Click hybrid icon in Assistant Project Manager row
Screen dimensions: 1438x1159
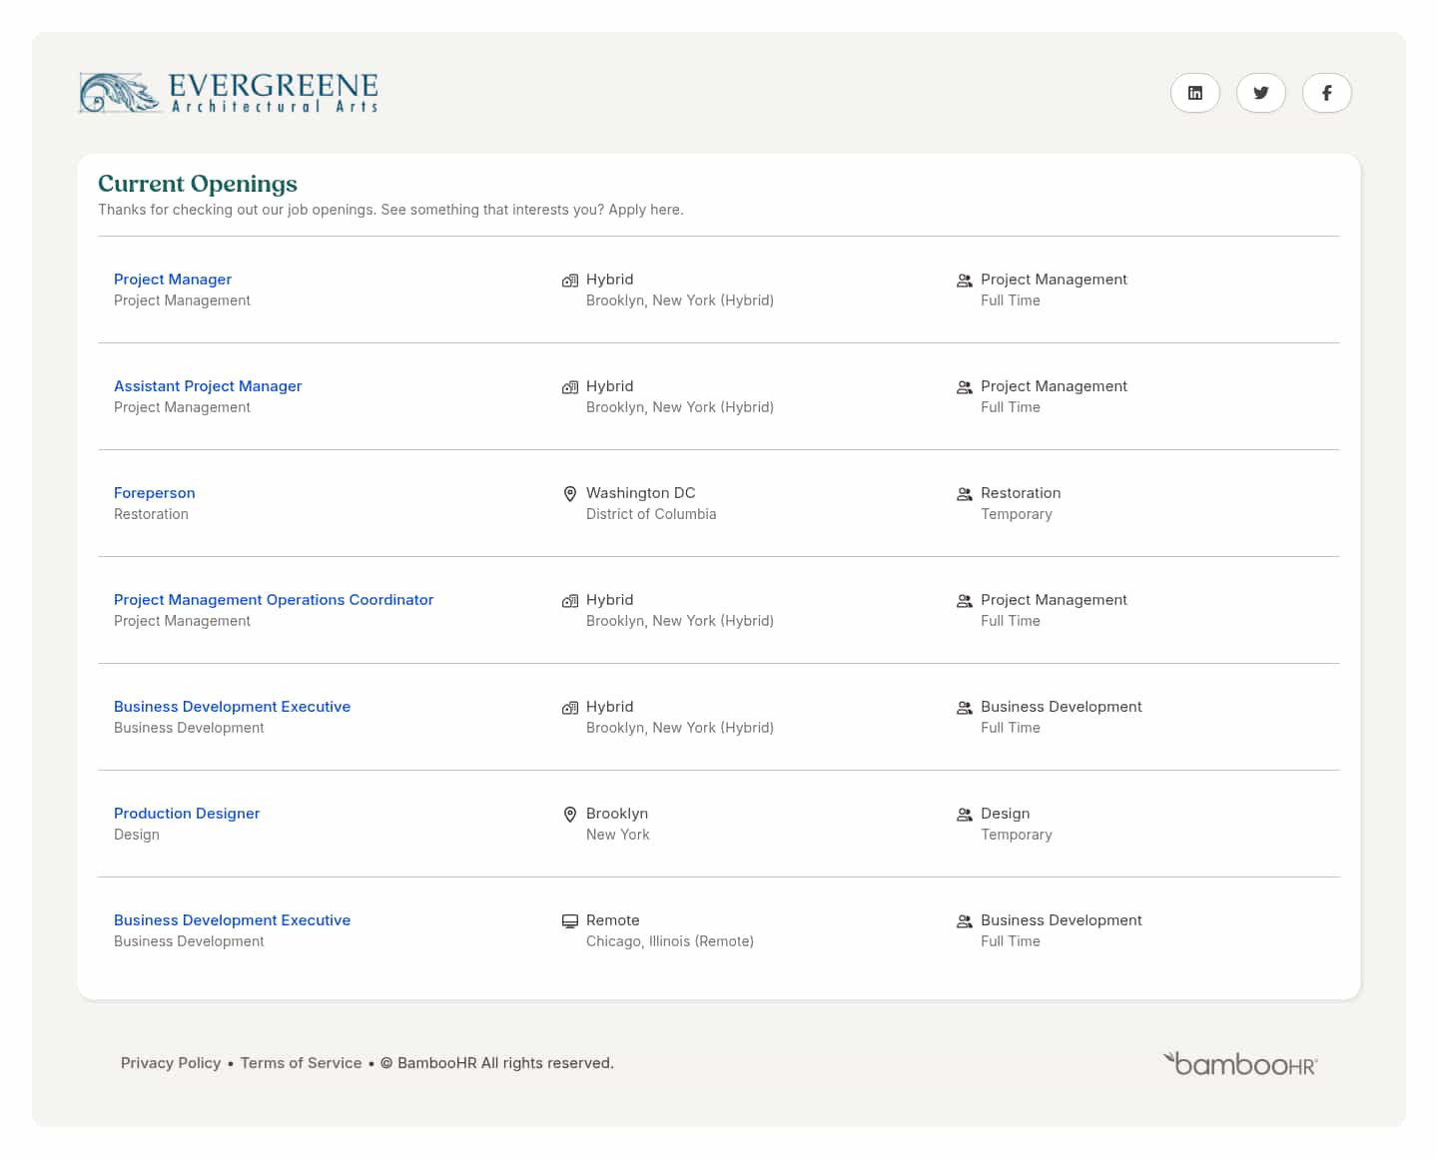pyautogui.click(x=570, y=387)
